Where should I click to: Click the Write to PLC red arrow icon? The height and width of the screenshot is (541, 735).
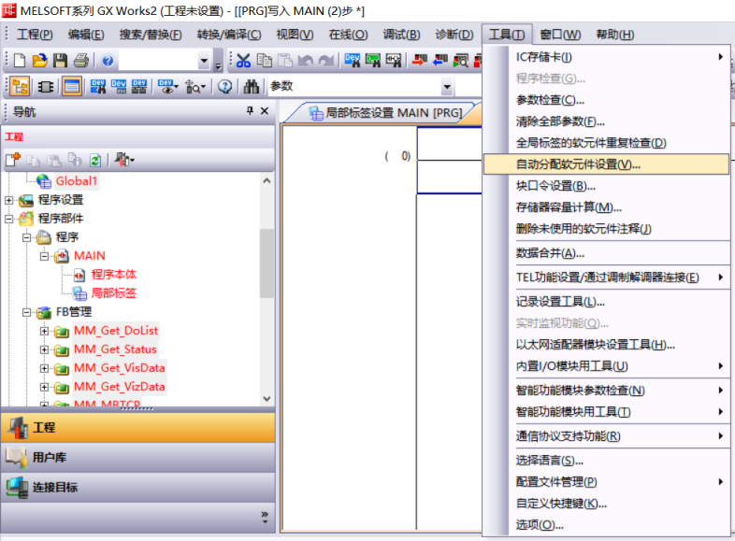[420, 61]
